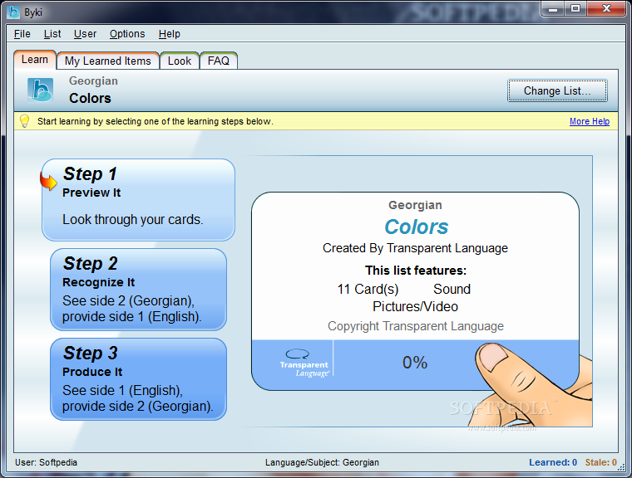The height and width of the screenshot is (478, 632).
Task: Open the List menu
Action: point(52,34)
